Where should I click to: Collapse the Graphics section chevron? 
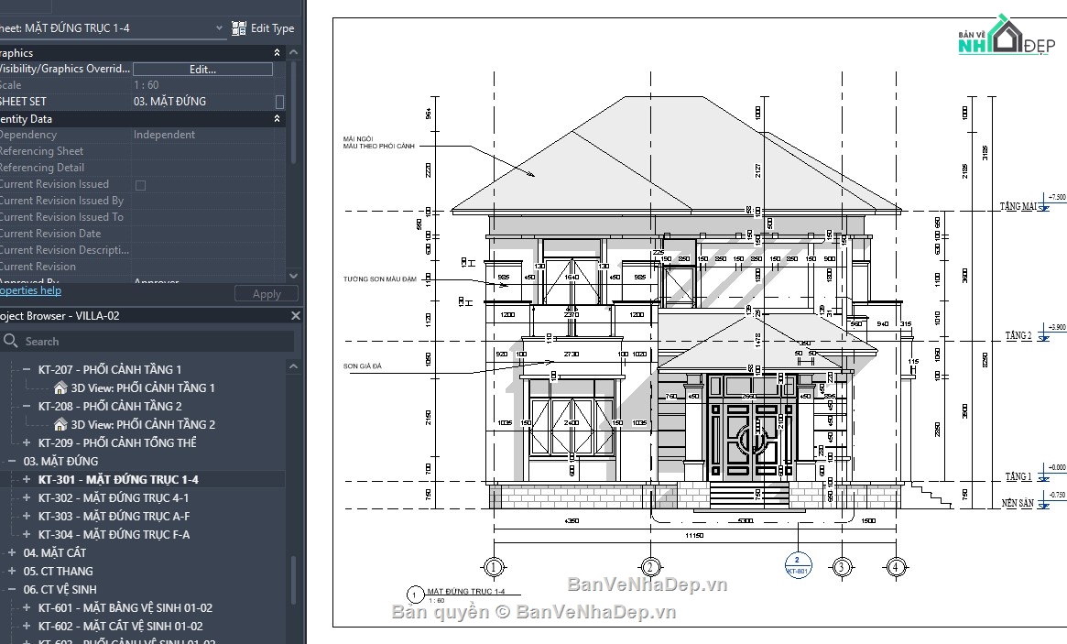277,52
